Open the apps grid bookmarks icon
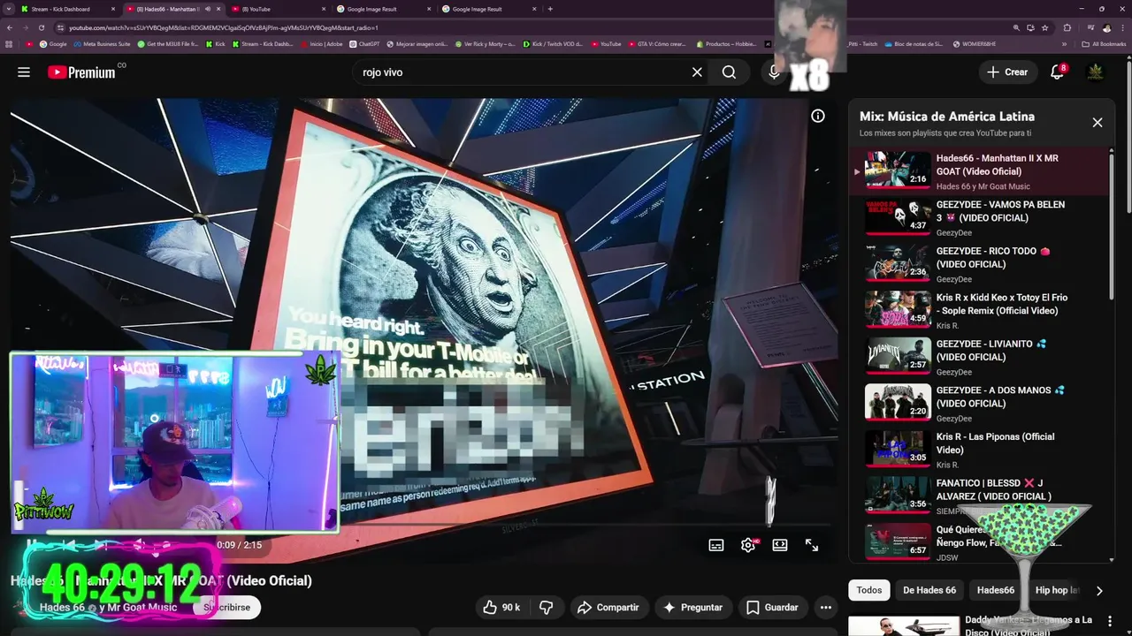1132x636 pixels. (10, 43)
